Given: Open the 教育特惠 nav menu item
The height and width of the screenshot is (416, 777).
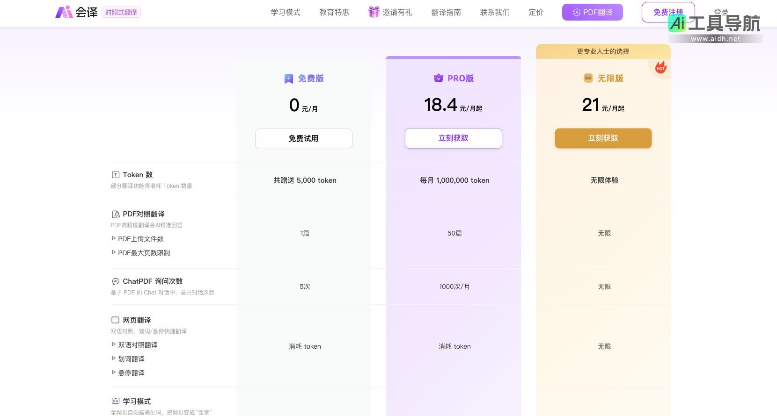Looking at the screenshot, I should pyautogui.click(x=334, y=13).
